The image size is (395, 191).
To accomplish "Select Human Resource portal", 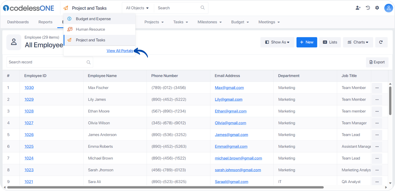I will (x=99, y=29).
